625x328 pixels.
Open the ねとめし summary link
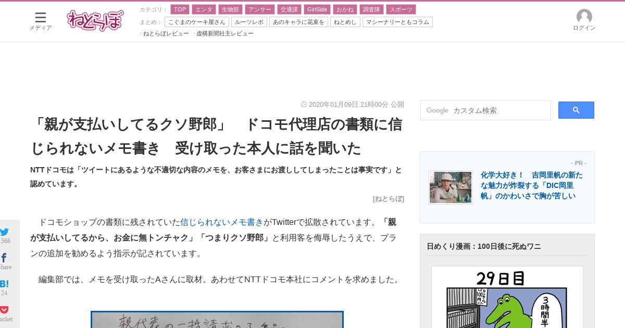coord(345,22)
